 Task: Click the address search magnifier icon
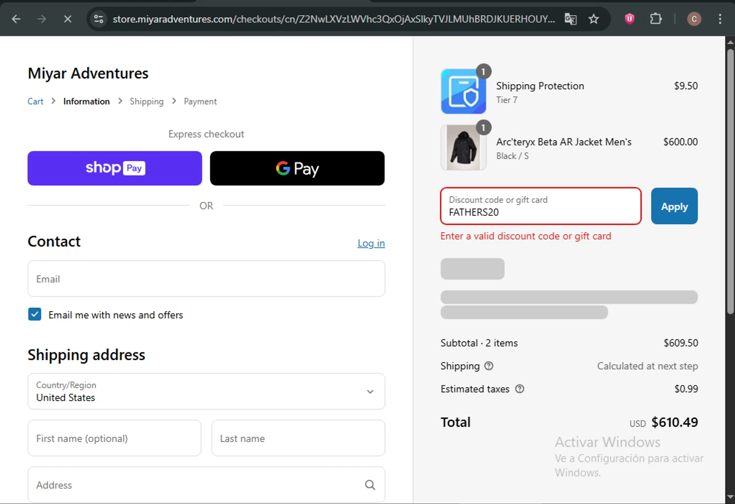370,485
